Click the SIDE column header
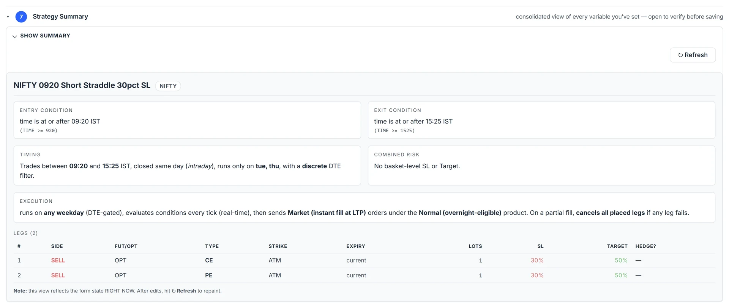The height and width of the screenshot is (308, 729). coord(57,246)
